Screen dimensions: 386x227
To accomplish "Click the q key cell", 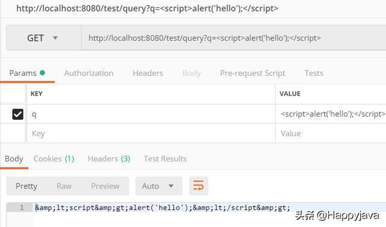I will coord(151,114).
